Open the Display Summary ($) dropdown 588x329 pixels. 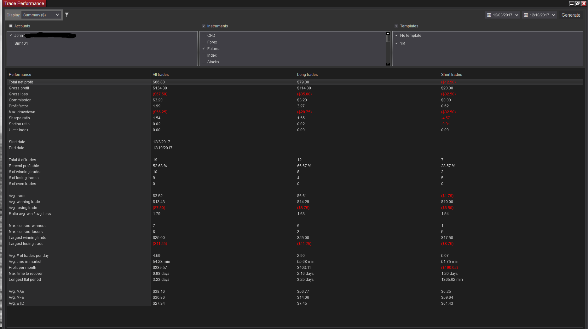(41, 15)
